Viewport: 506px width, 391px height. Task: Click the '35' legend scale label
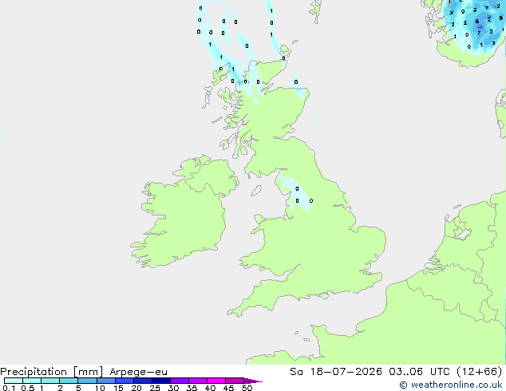pos(192,388)
